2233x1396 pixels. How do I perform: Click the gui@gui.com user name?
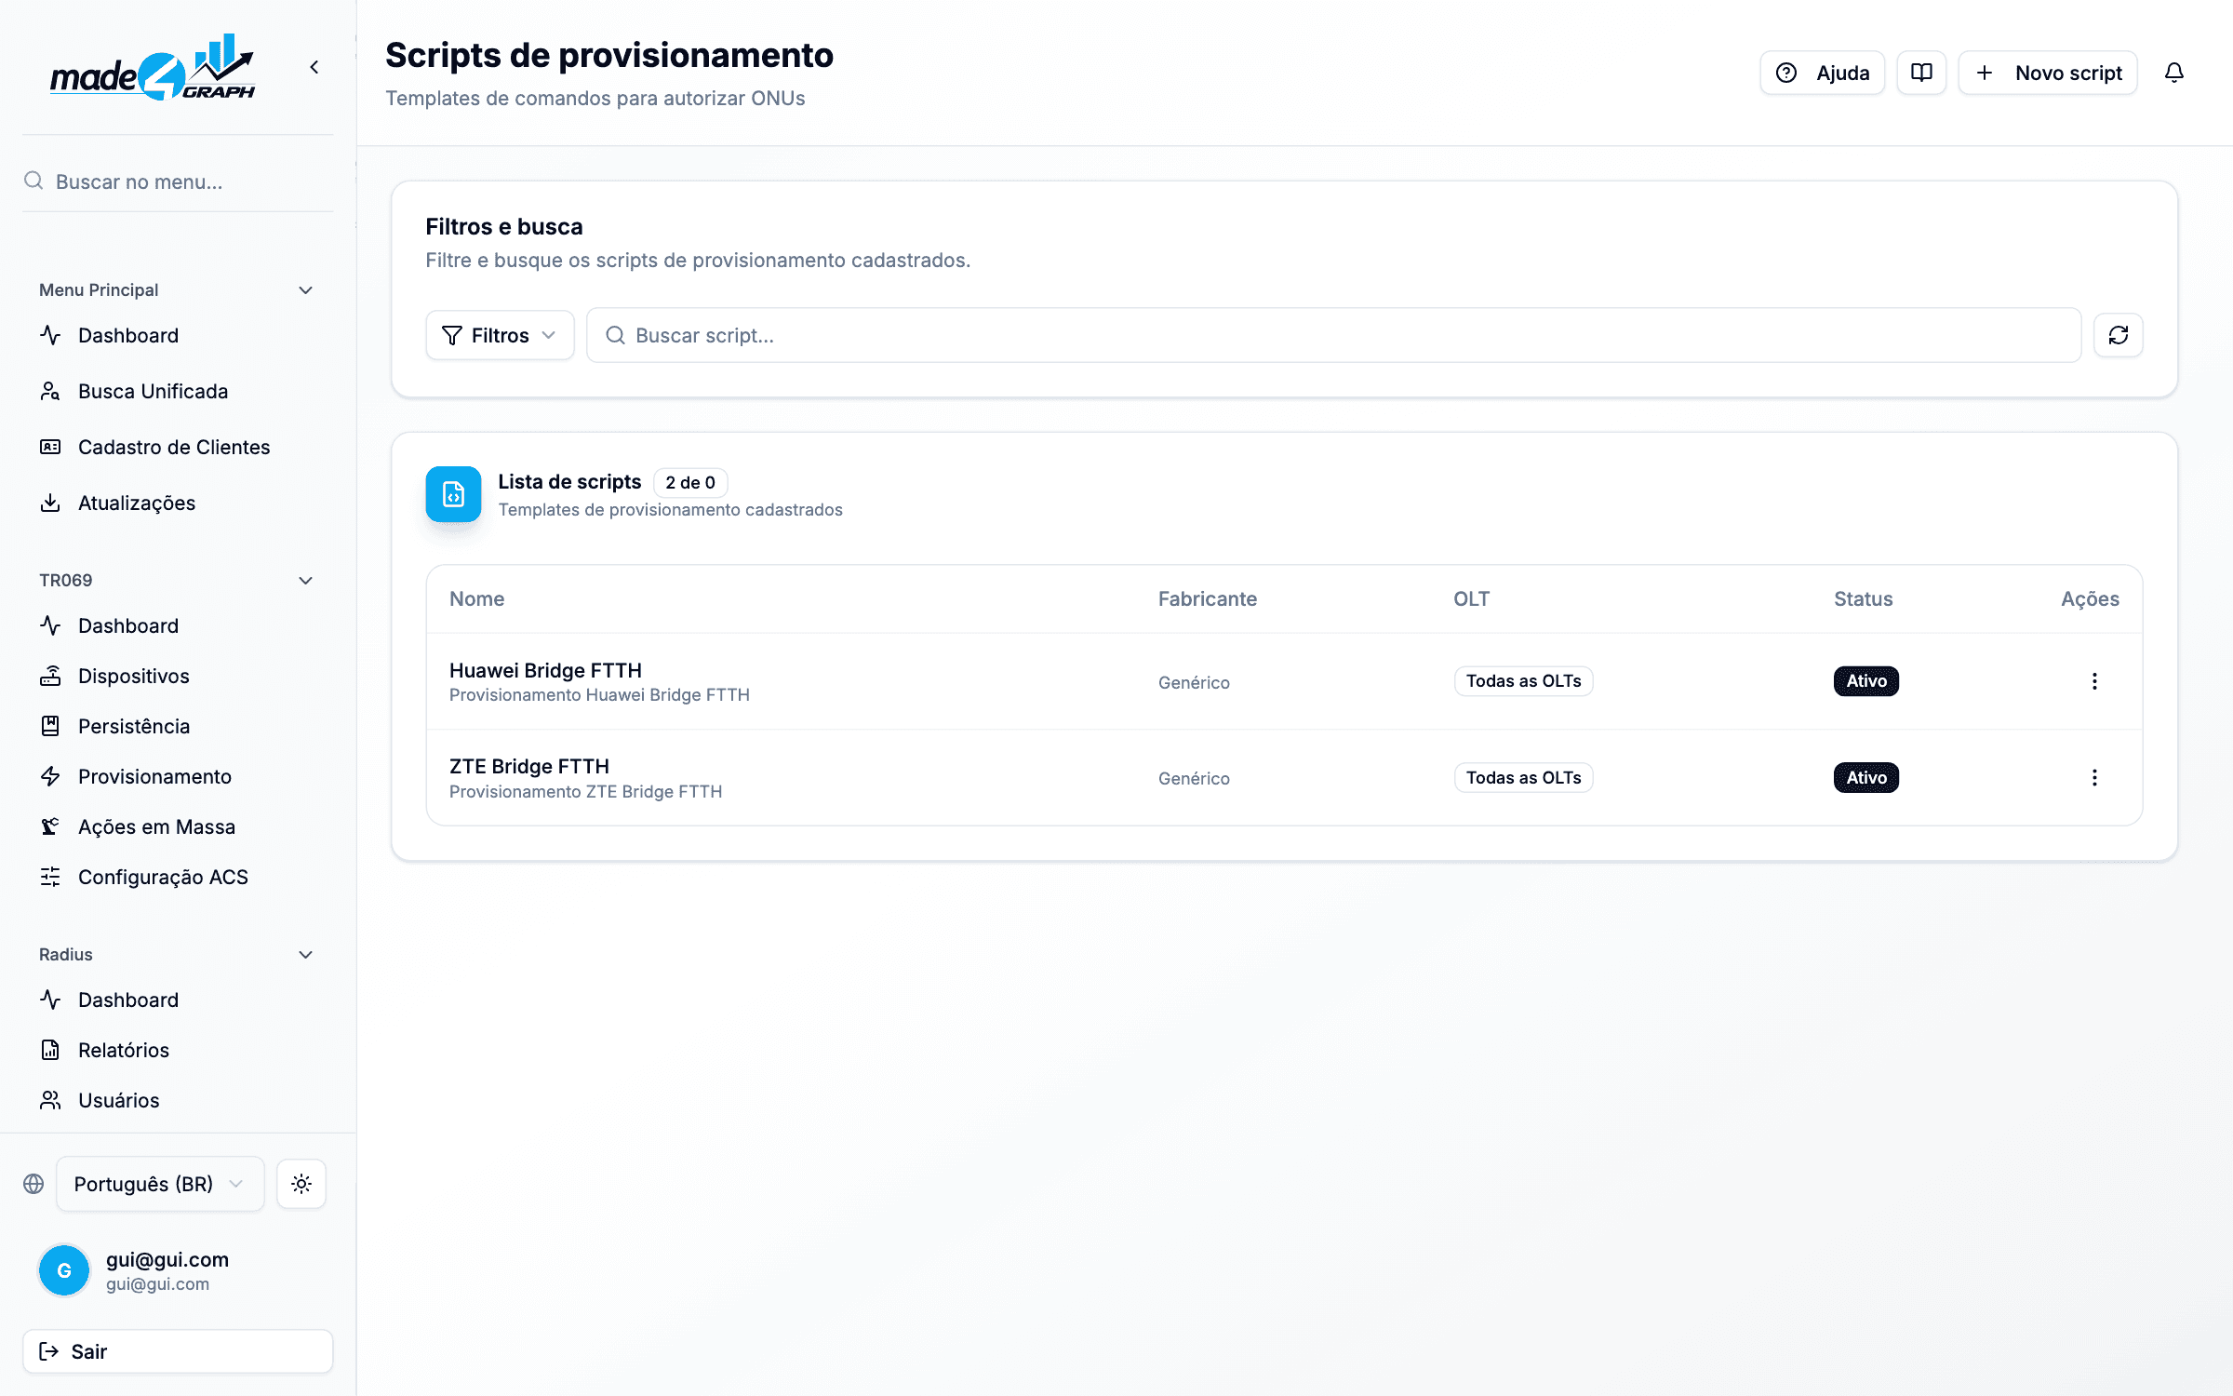pos(167,1259)
